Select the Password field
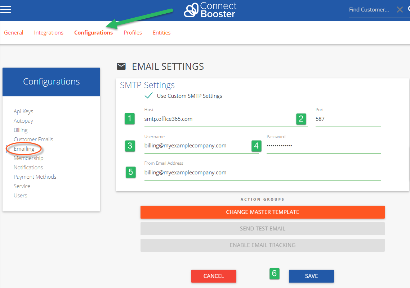The image size is (410, 288). (324, 146)
